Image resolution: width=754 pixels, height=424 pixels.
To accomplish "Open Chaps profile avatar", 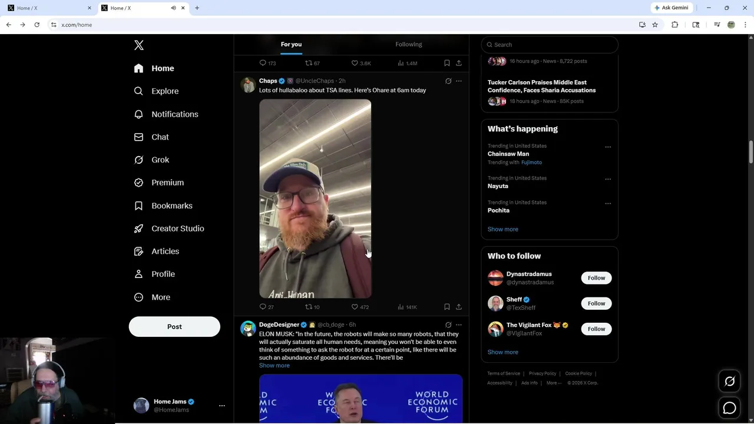I will [x=248, y=85].
